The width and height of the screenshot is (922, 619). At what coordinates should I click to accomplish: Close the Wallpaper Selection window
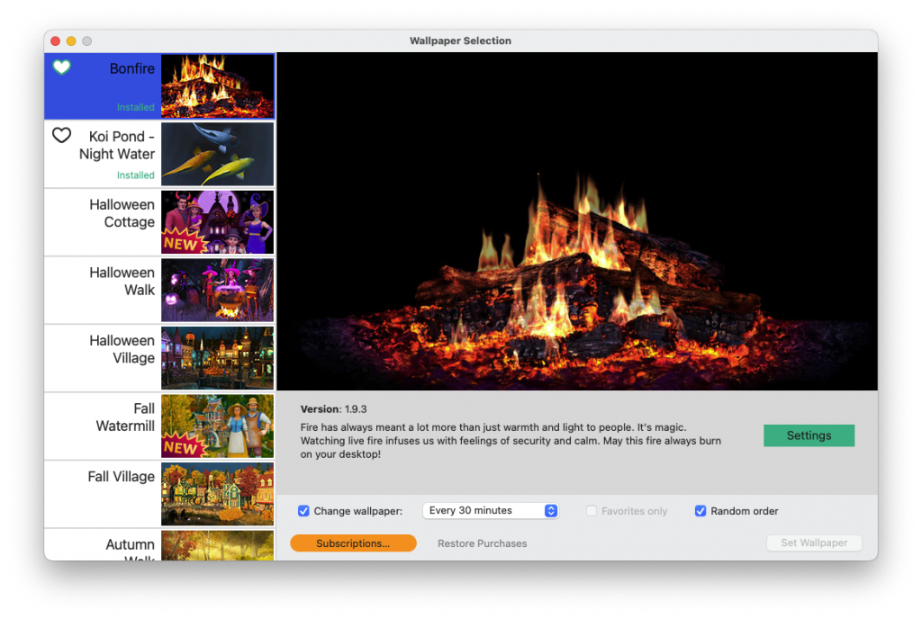coord(55,40)
